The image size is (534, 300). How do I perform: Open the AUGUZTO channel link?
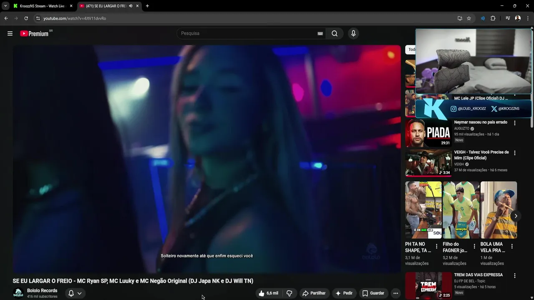[462, 128]
